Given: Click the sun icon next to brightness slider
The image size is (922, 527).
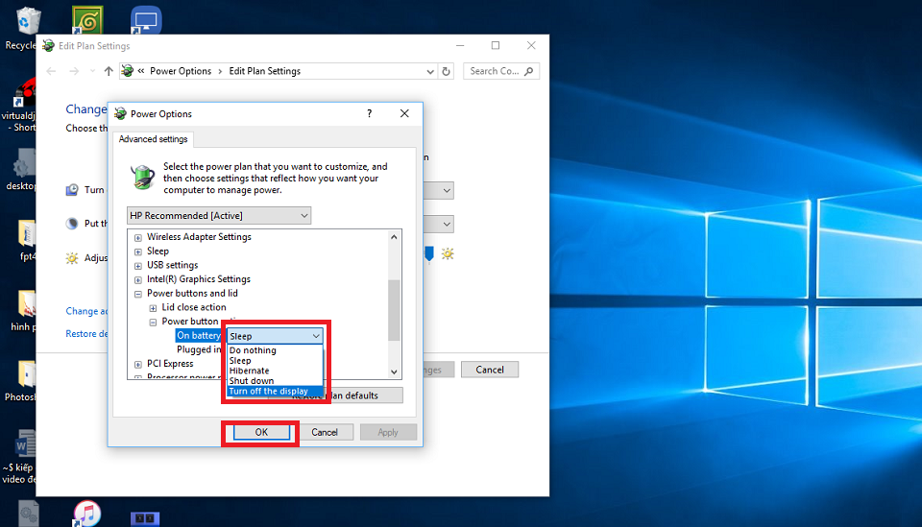Looking at the screenshot, I should (x=449, y=253).
